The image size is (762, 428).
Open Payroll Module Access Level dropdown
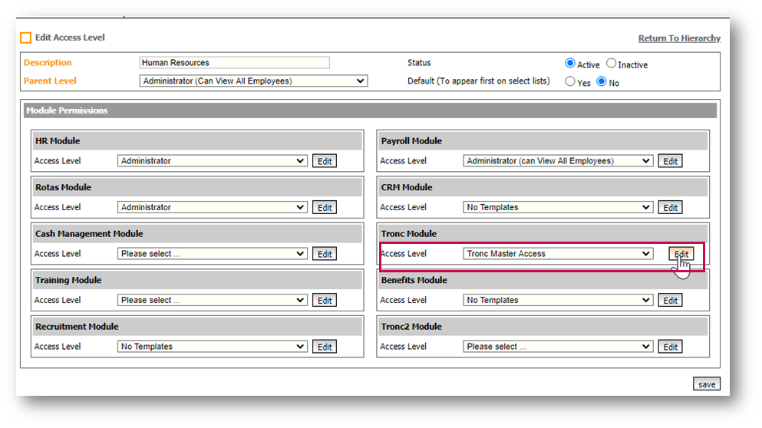(x=557, y=161)
